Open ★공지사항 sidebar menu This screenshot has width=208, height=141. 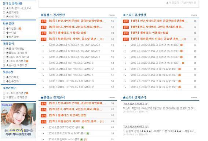(x=12, y=12)
